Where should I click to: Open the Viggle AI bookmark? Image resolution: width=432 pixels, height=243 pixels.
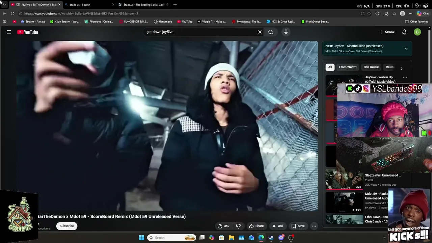212,22
